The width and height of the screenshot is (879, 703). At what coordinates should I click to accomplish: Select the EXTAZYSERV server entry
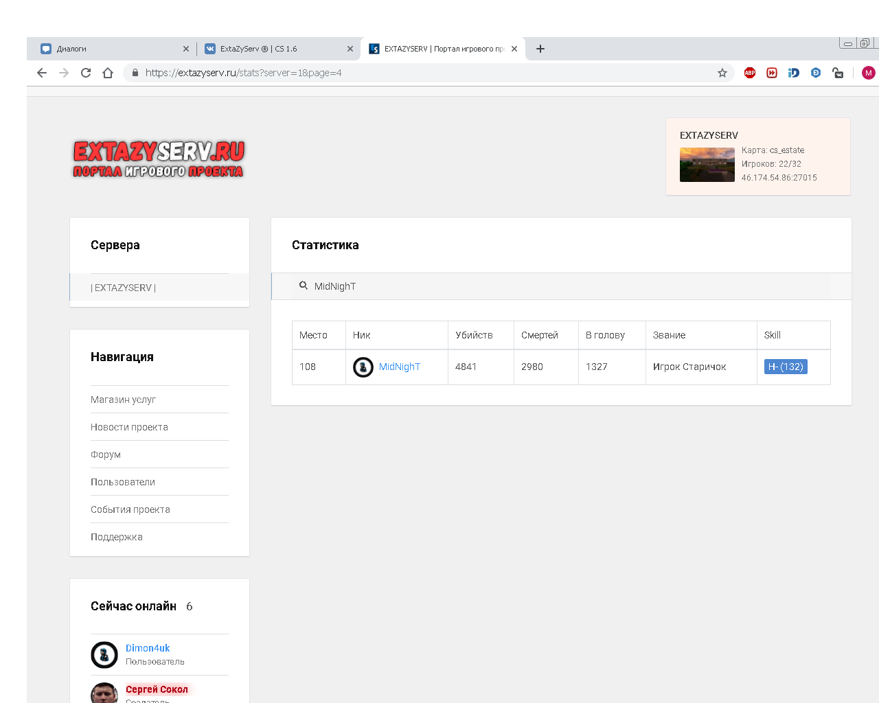[x=124, y=288]
